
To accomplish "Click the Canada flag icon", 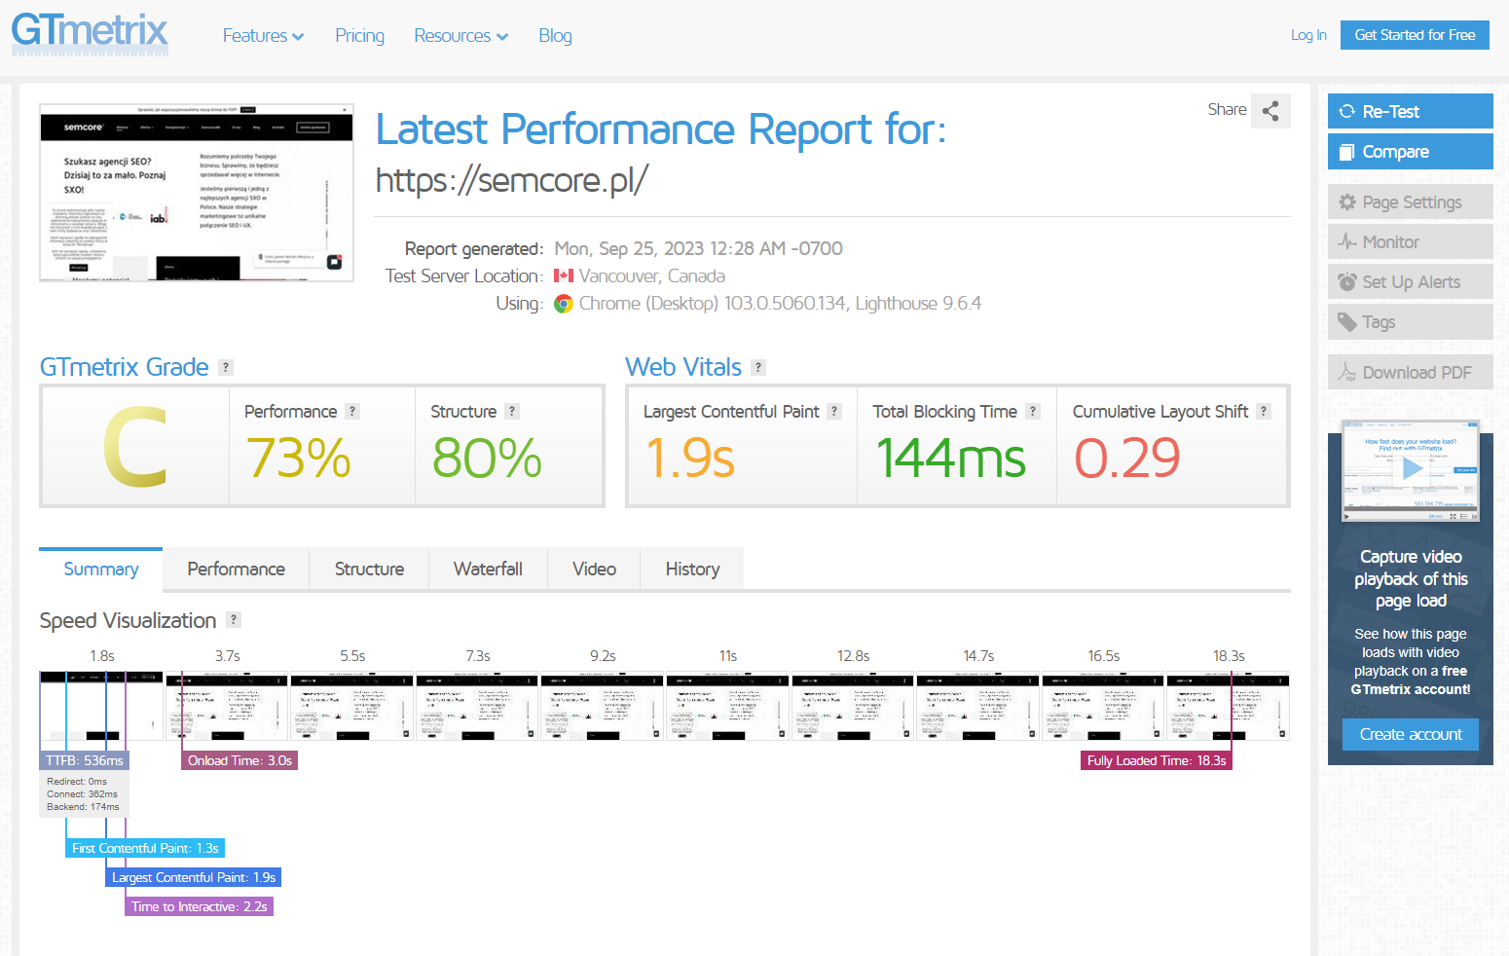I will click(564, 276).
